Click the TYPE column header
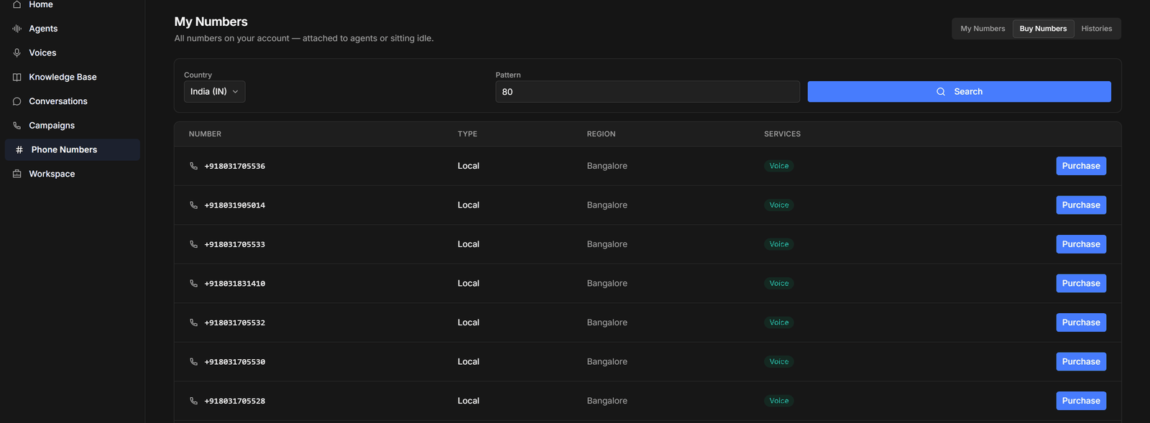The image size is (1150, 423). [467, 134]
